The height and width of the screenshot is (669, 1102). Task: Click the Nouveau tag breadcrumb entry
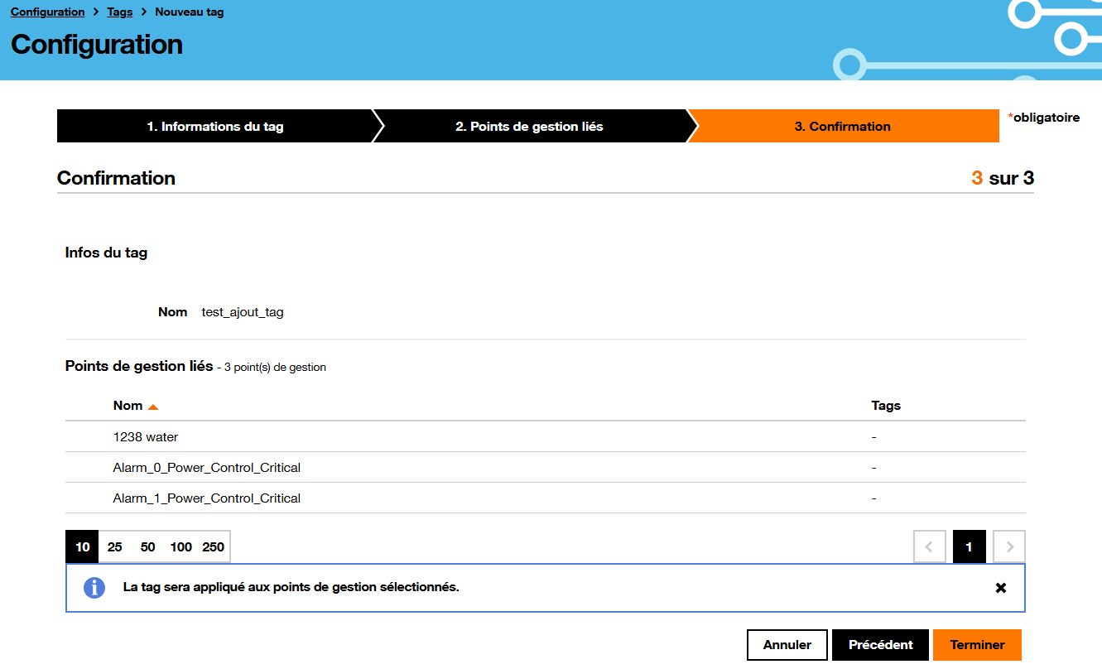(189, 12)
